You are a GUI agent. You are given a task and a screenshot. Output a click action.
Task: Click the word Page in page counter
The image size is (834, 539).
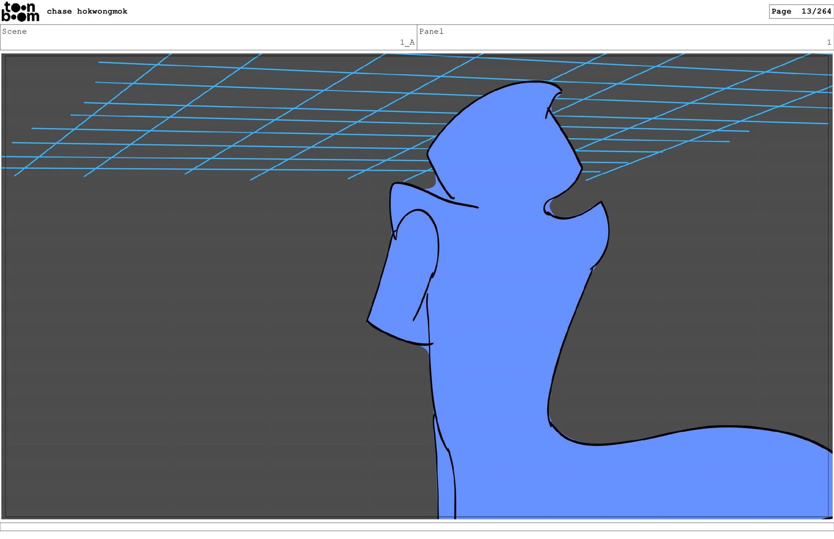(781, 11)
